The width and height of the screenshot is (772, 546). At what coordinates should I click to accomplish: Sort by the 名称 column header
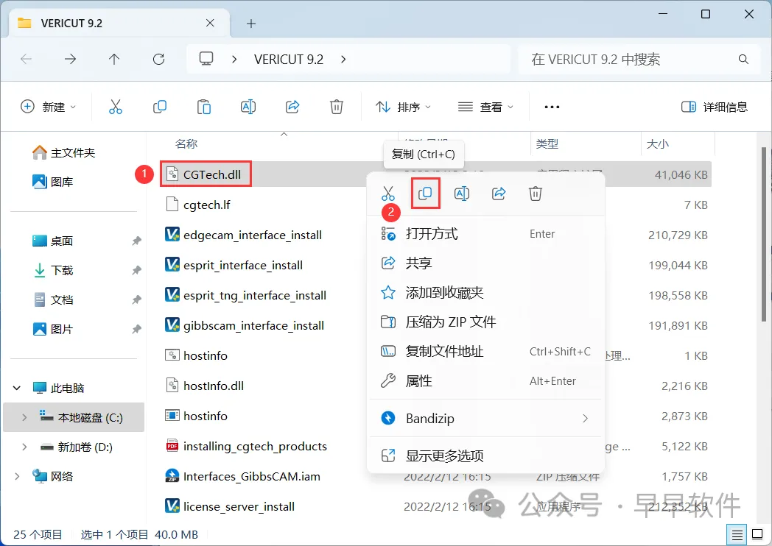click(x=186, y=144)
